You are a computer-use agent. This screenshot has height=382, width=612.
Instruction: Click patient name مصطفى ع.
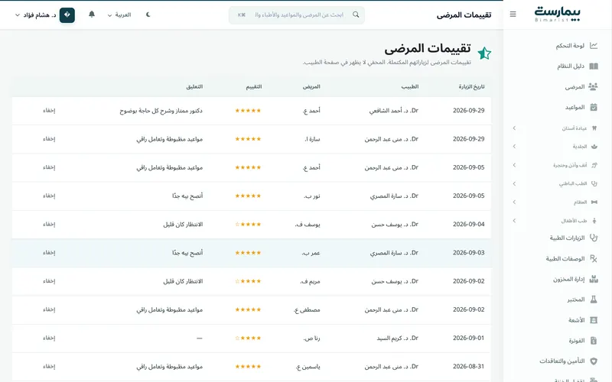tap(307, 309)
